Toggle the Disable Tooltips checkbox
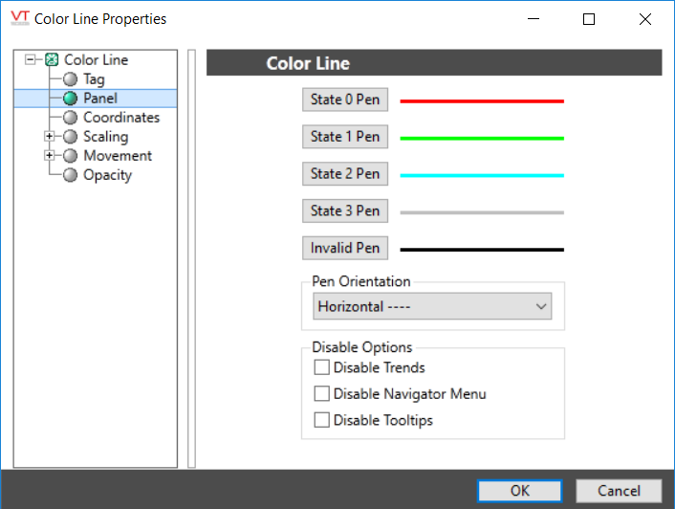The width and height of the screenshot is (675, 509). (322, 420)
